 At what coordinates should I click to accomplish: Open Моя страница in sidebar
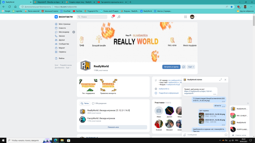(65, 24)
